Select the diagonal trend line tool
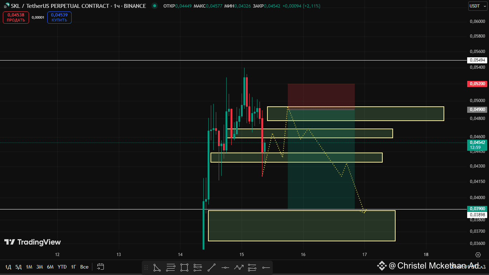The image size is (489, 275). point(212,267)
